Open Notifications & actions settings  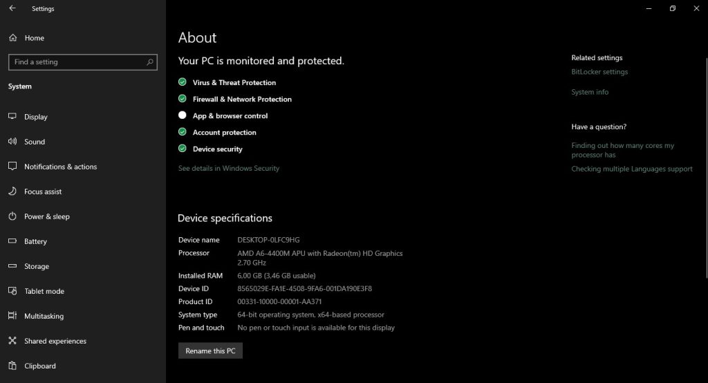click(60, 167)
